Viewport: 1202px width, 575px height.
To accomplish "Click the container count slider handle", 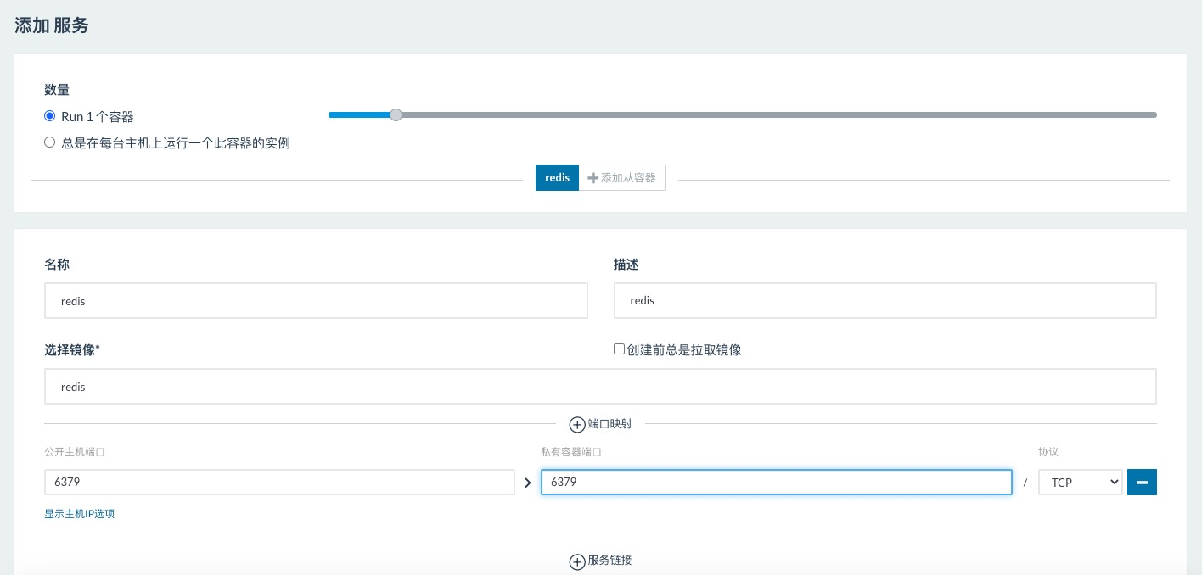I will (396, 114).
